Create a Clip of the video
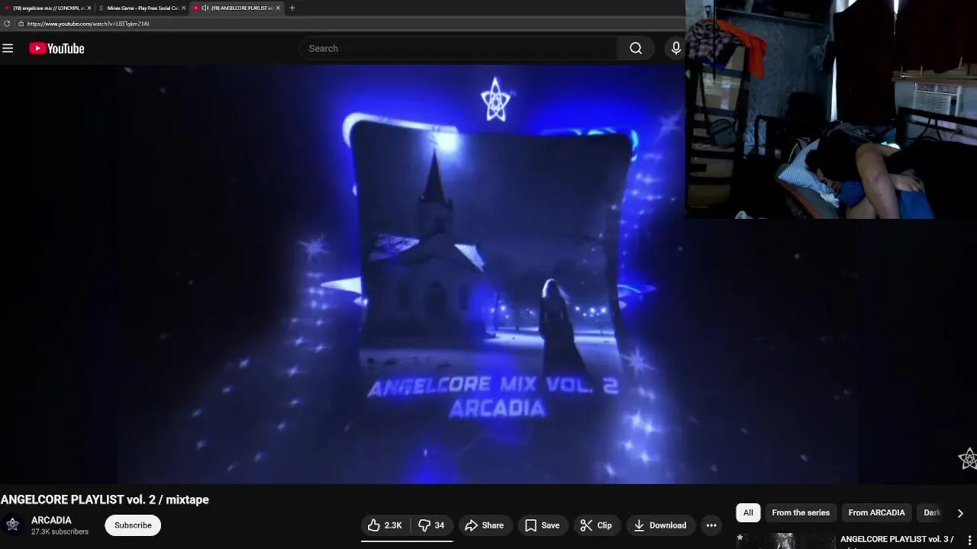 pyautogui.click(x=596, y=525)
